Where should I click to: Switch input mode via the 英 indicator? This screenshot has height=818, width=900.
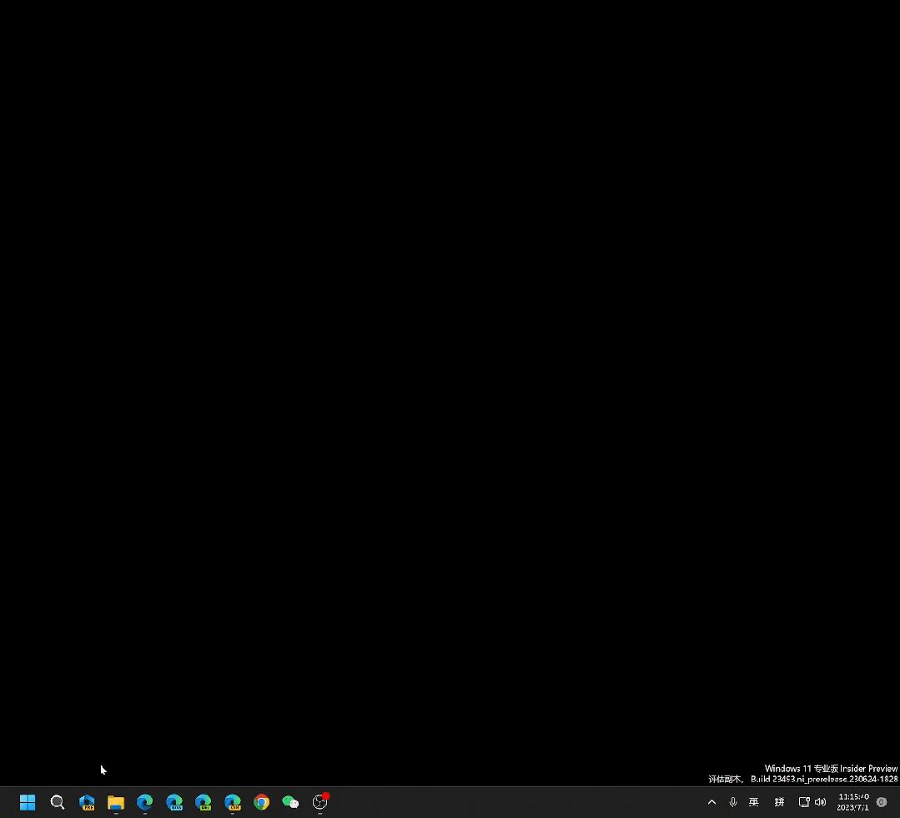tap(753, 802)
